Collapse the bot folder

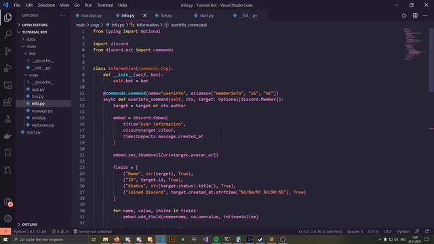(x=33, y=54)
